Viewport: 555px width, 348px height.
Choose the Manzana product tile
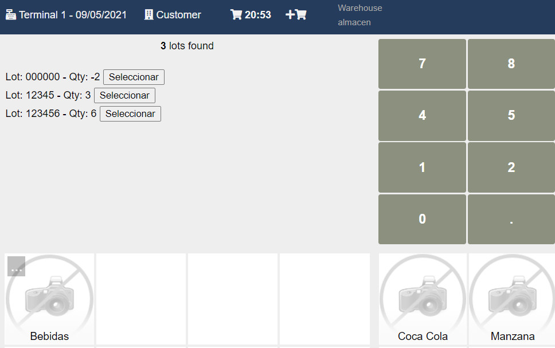[512, 298]
